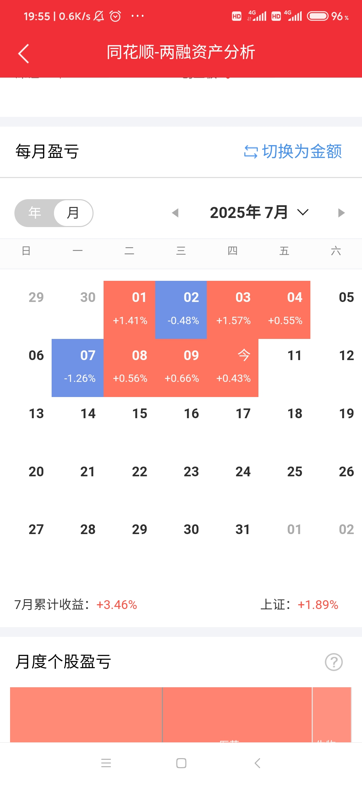Switch view to 年 (year)
Screen dimensions: 362x786
tap(35, 213)
